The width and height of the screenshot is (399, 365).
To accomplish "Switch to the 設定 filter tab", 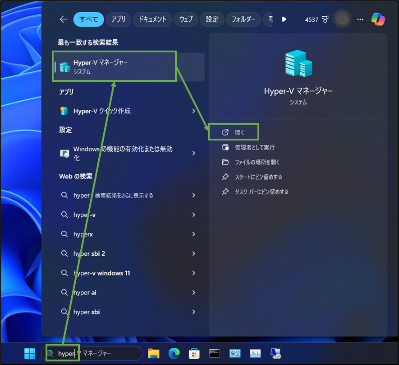I will 212,19.
